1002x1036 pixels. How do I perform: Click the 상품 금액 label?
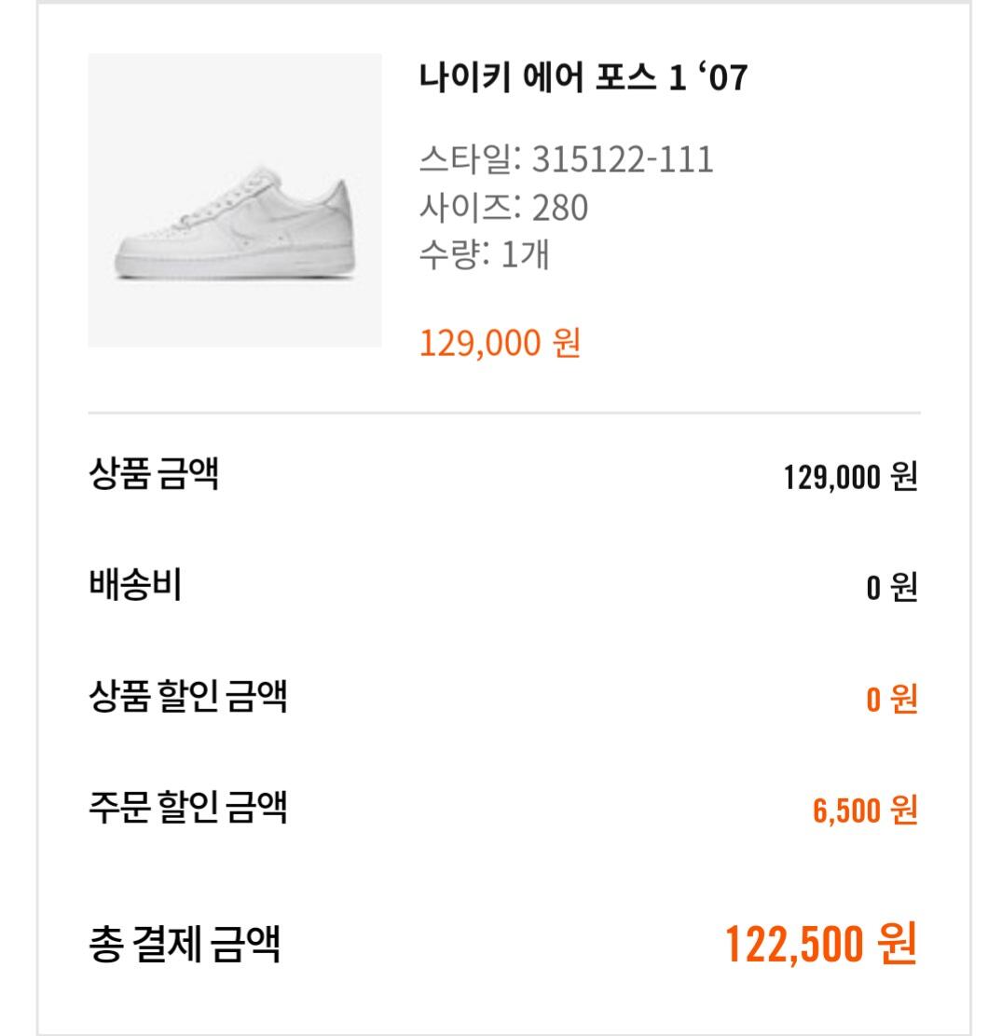click(x=153, y=475)
